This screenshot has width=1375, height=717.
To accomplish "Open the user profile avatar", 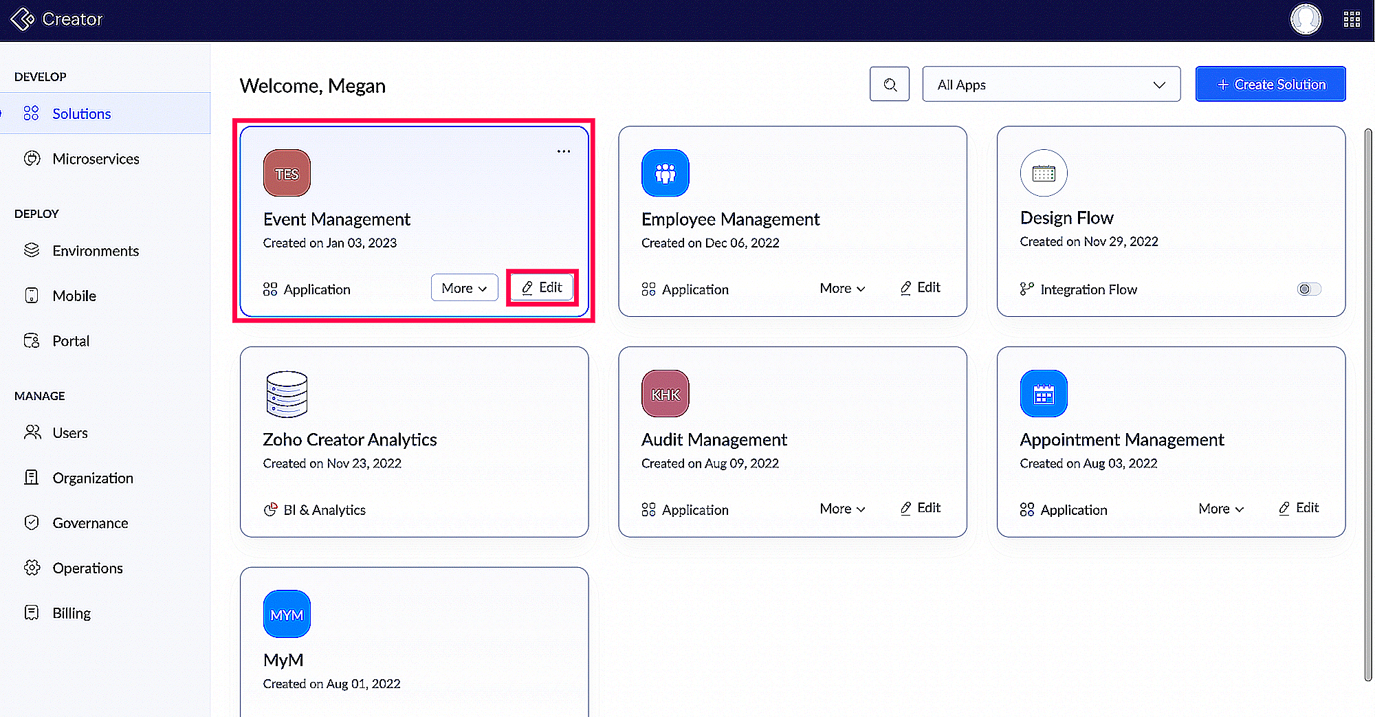I will pos(1305,19).
